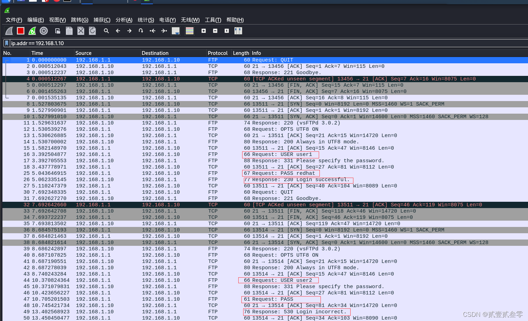Select packet 4 TCP ACKed unseen segment row

pyautogui.click(x=265, y=79)
